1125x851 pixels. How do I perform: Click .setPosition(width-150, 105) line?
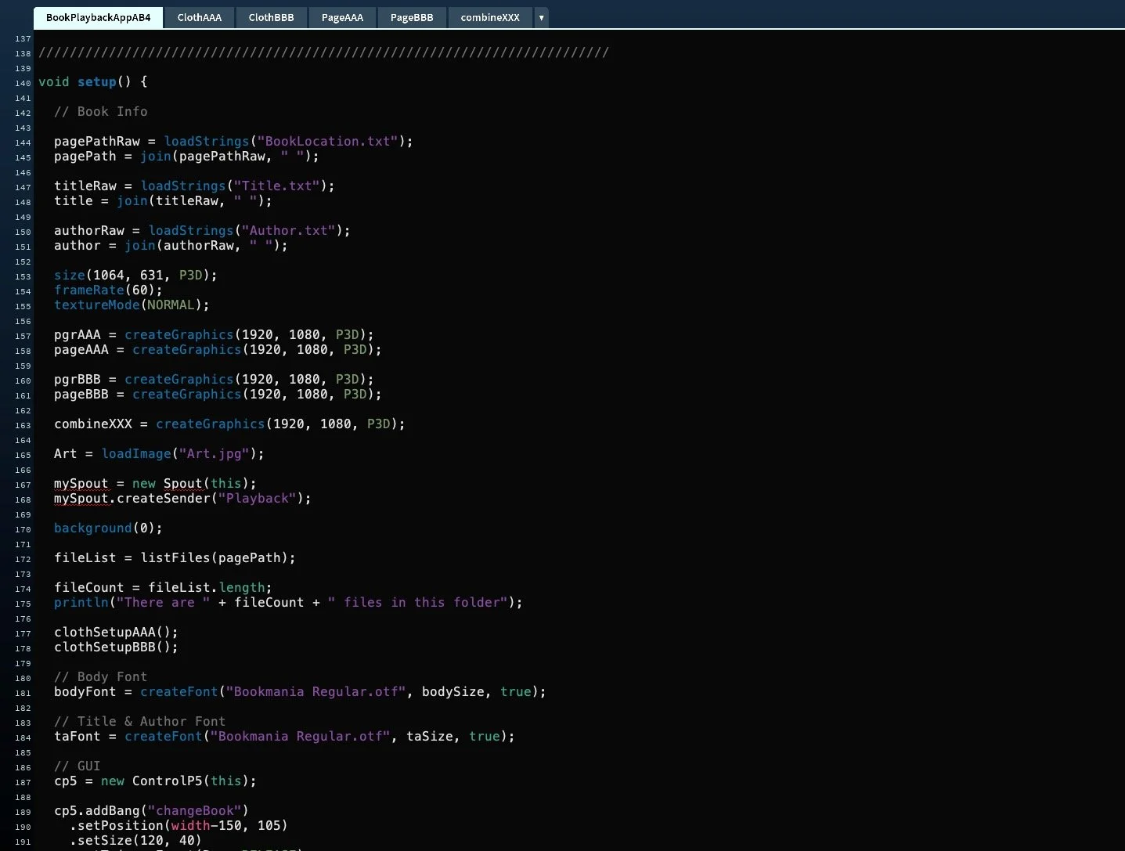178,825
